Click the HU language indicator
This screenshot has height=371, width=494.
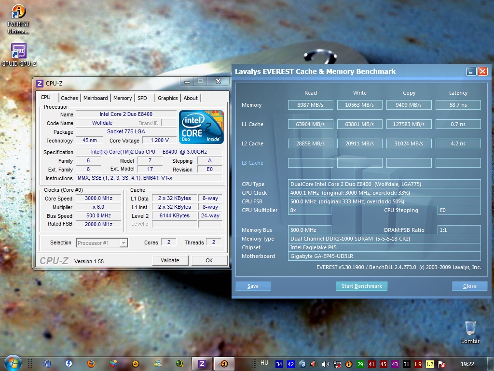click(x=264, y=363)
